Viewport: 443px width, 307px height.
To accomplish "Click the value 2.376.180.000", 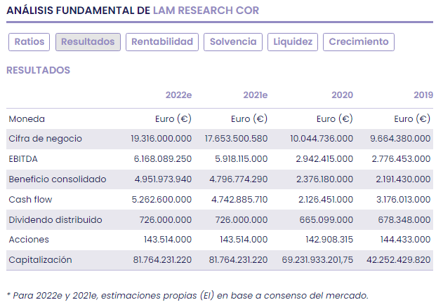I will pyautogui.click(x=324, y=179).
